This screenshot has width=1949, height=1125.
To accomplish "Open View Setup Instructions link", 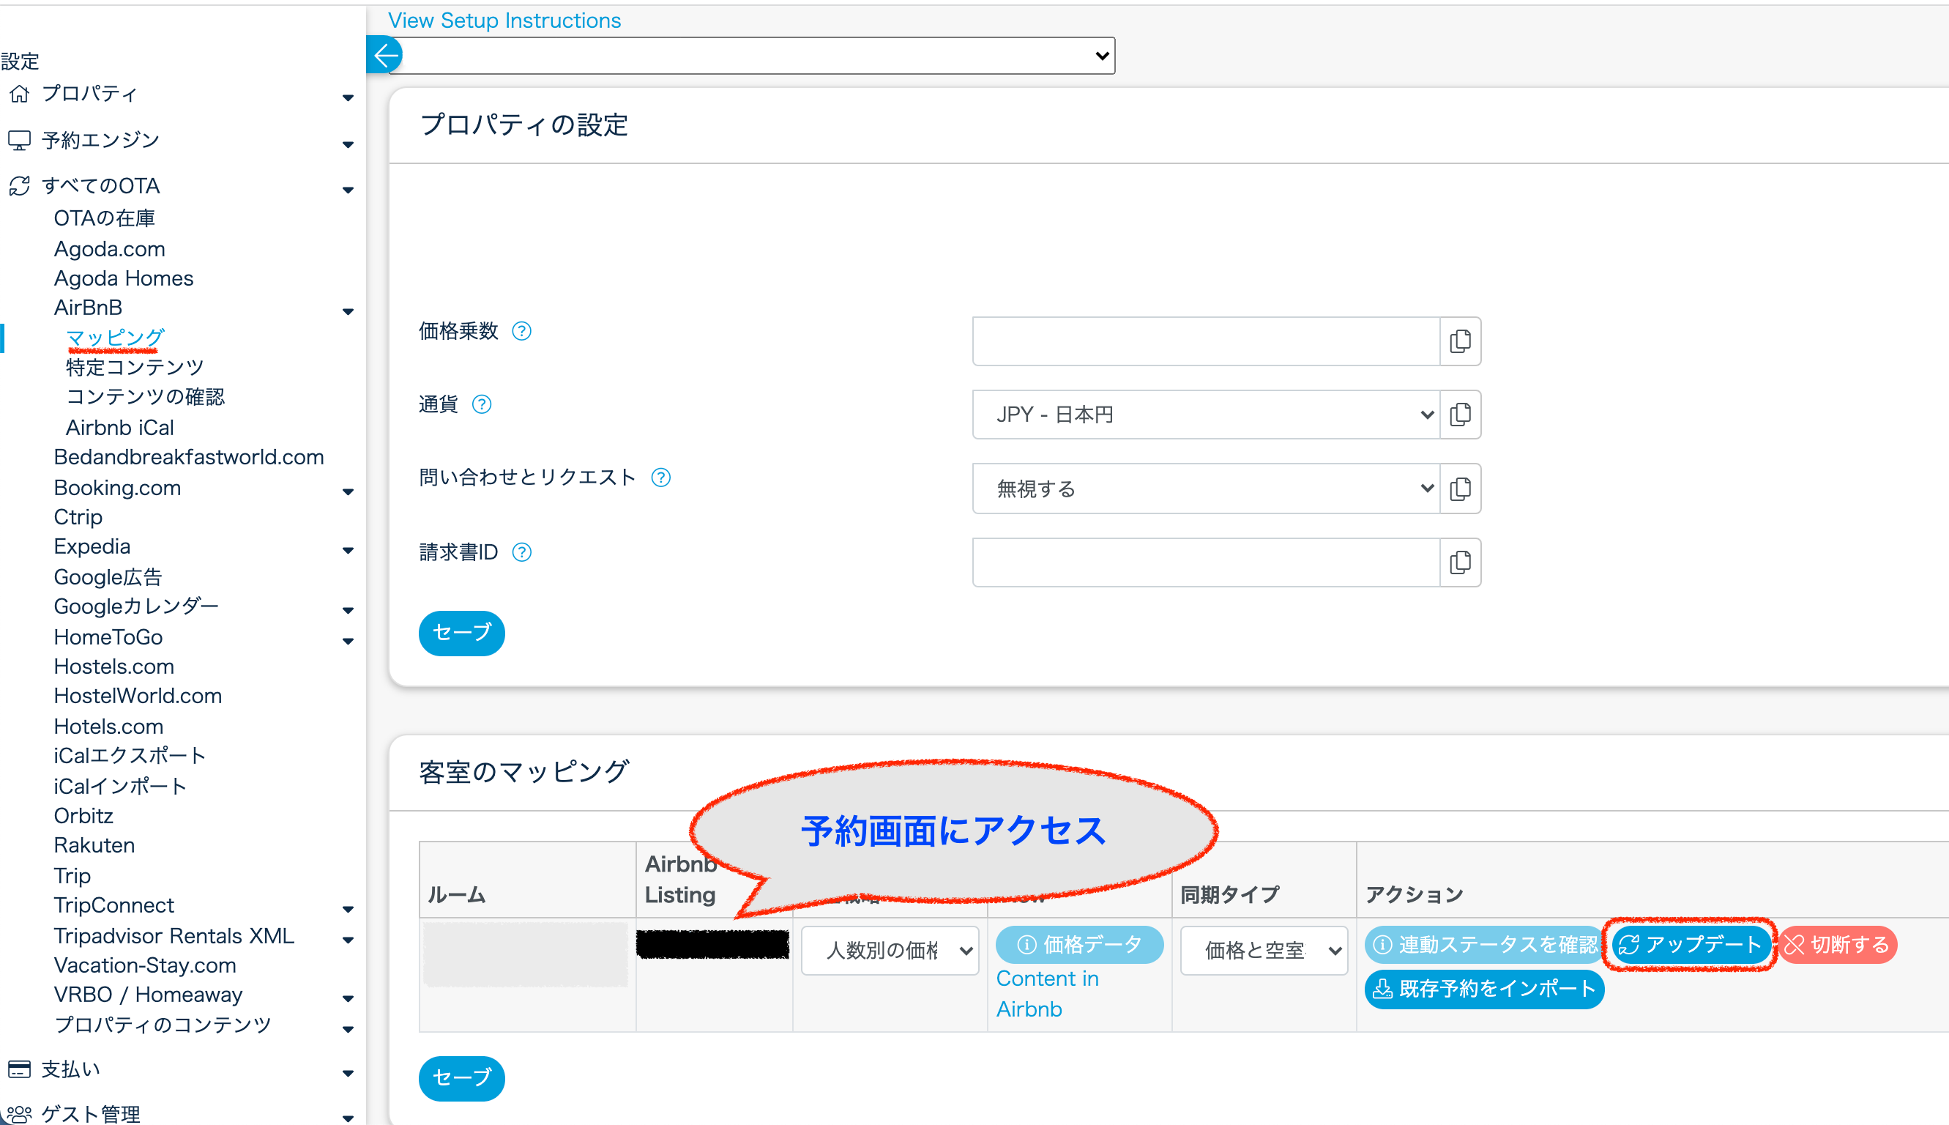I will click(504, 20).
